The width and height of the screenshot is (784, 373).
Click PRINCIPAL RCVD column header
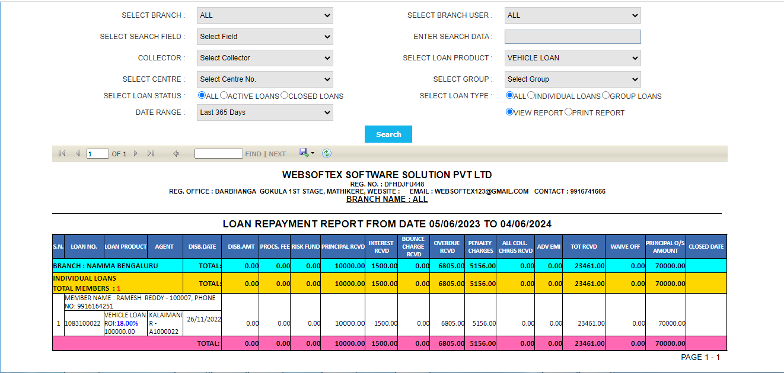click(x=343, y=247)
